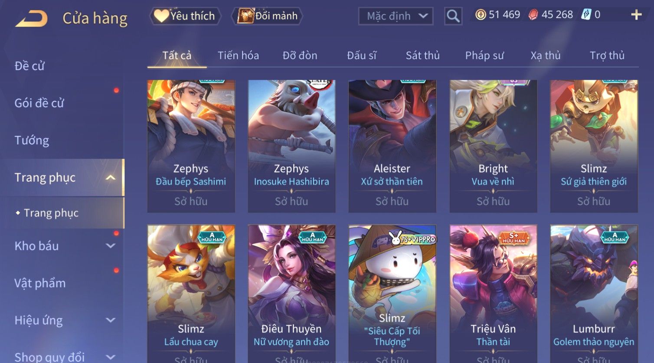Open the search magnifier icon
Image resolution: width=654 pixels, height=363 pixels.
[453, 16]
